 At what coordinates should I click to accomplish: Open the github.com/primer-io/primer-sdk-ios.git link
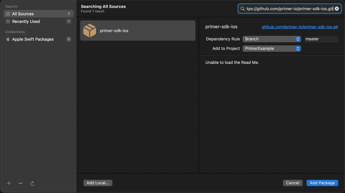[300, 27]
